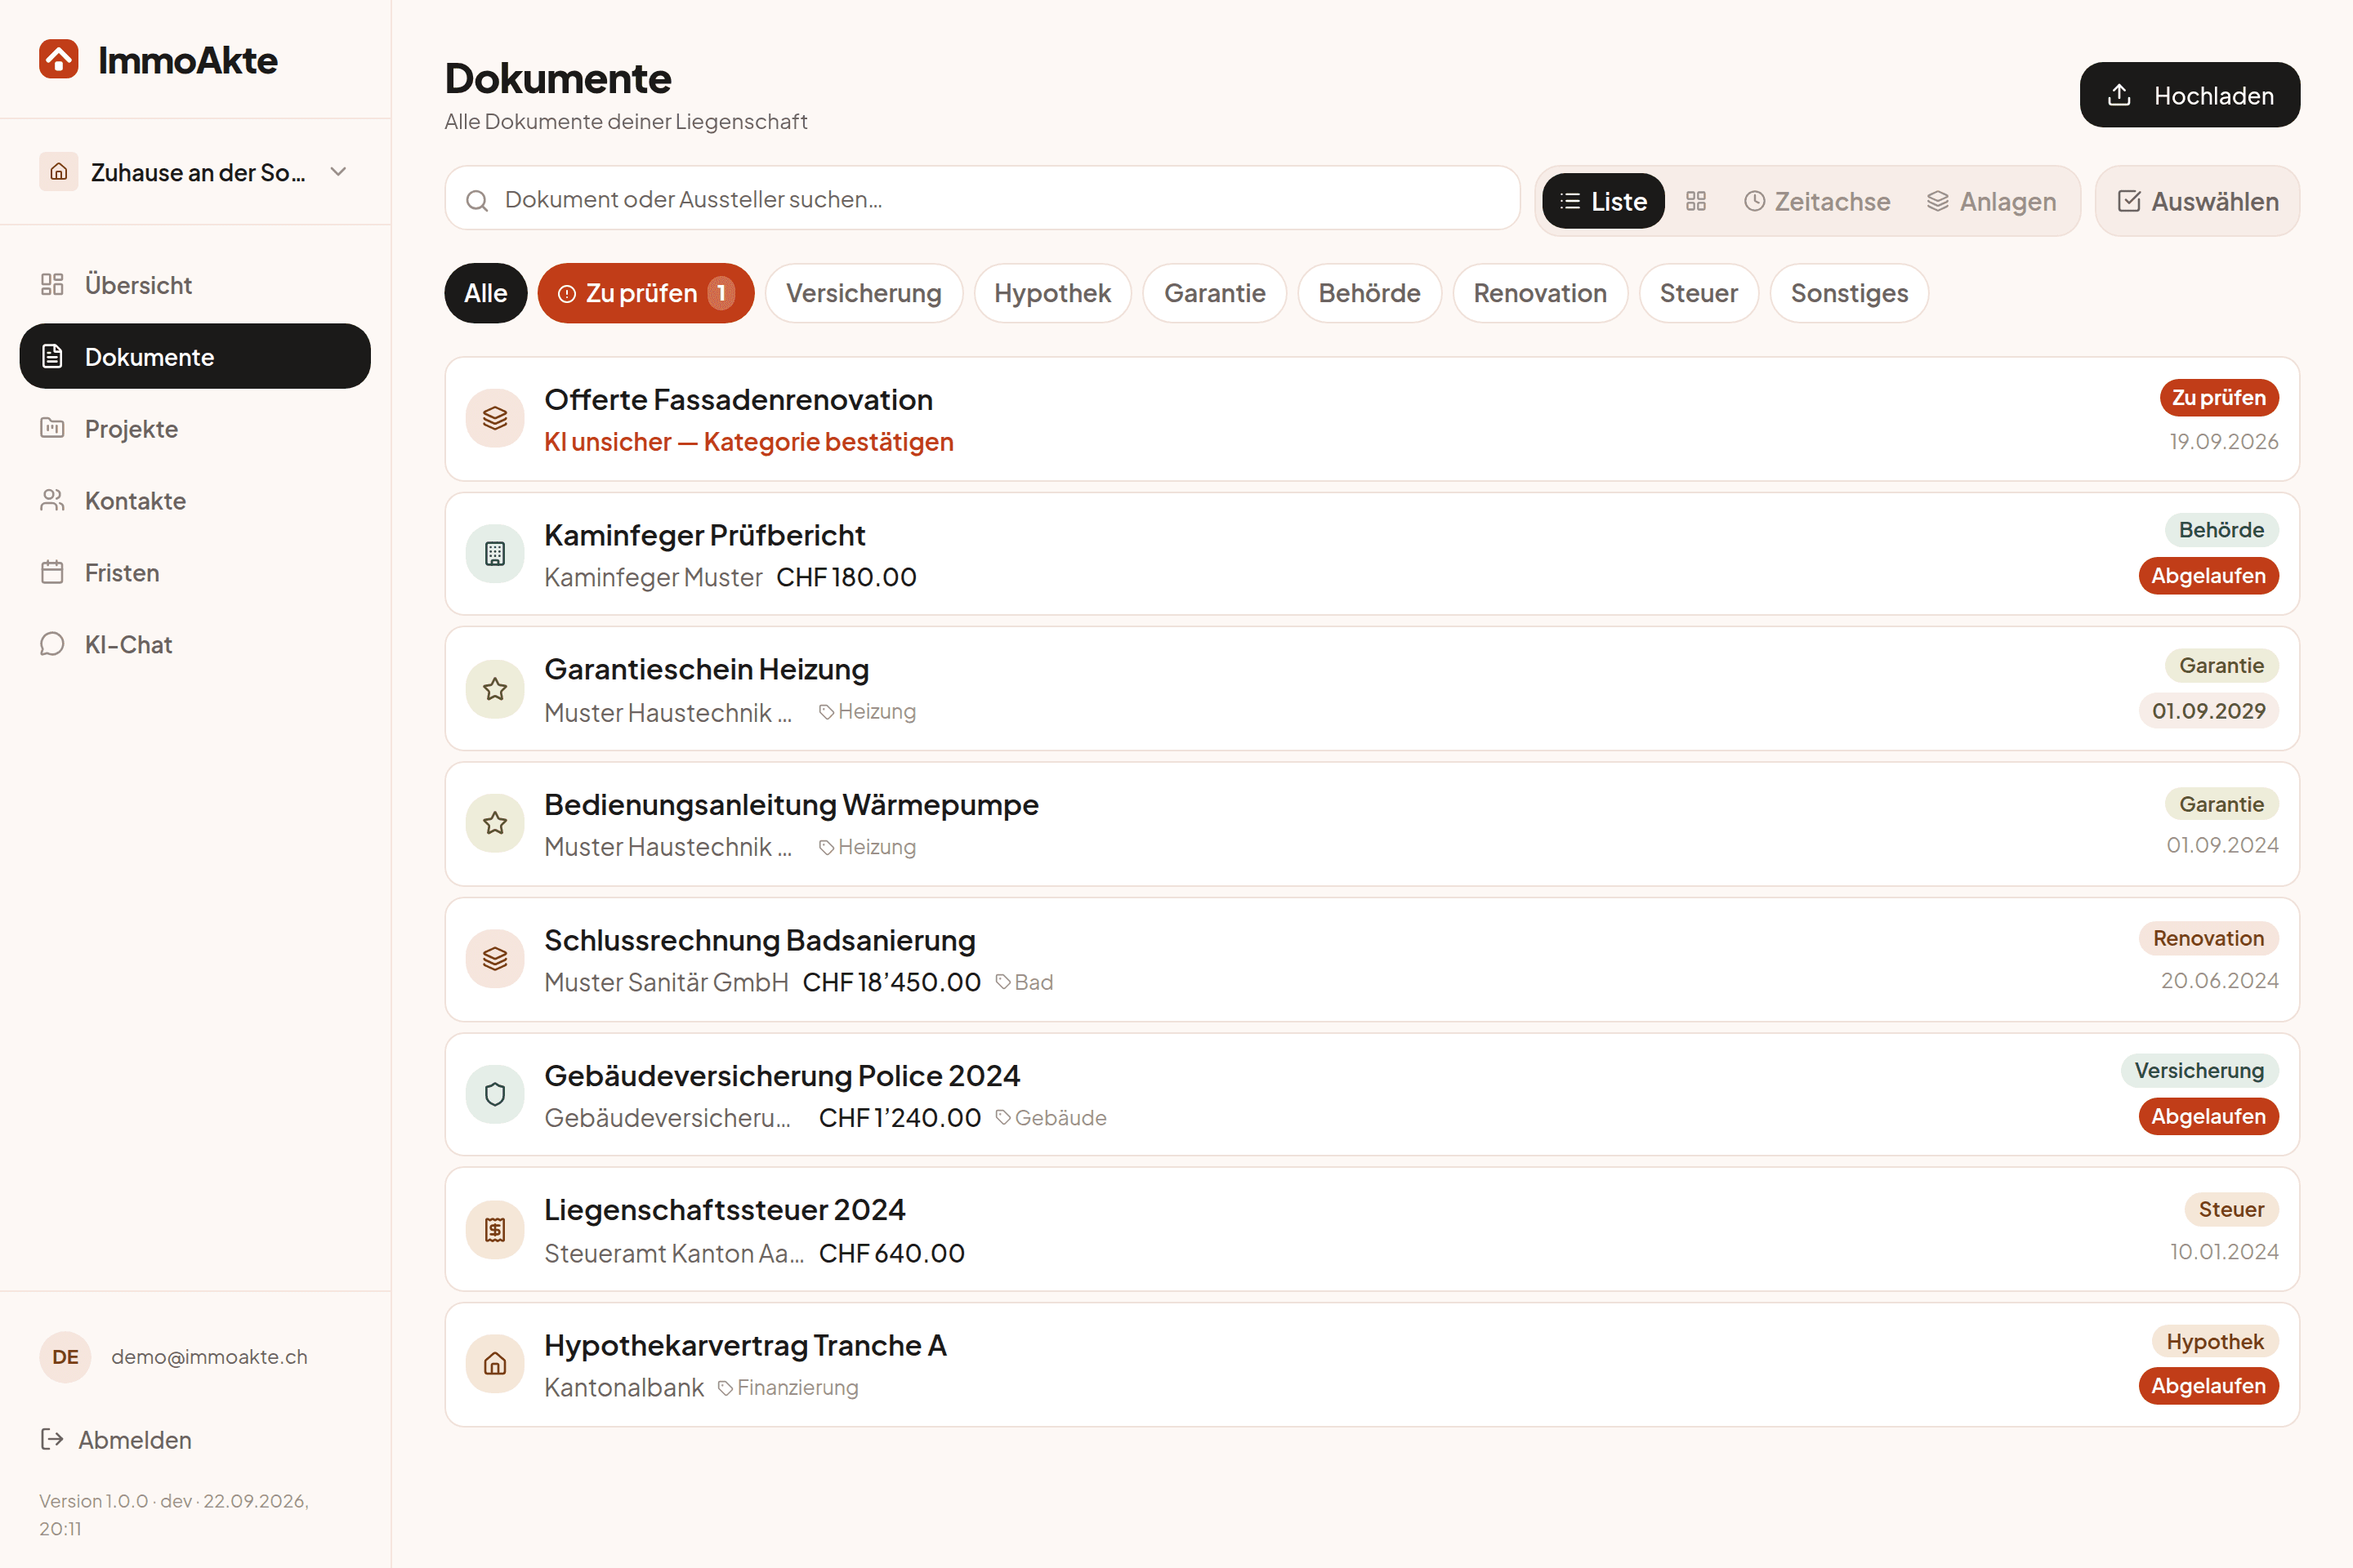2353x1568 pixels.
Task: Click the Heizung tag on Garantieschein Heizung
Action: [x=868, y=711]
